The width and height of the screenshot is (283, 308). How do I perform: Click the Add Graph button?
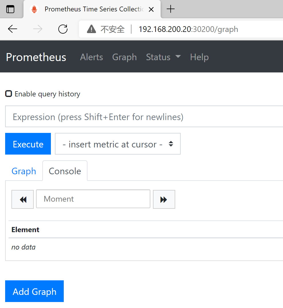34,291
